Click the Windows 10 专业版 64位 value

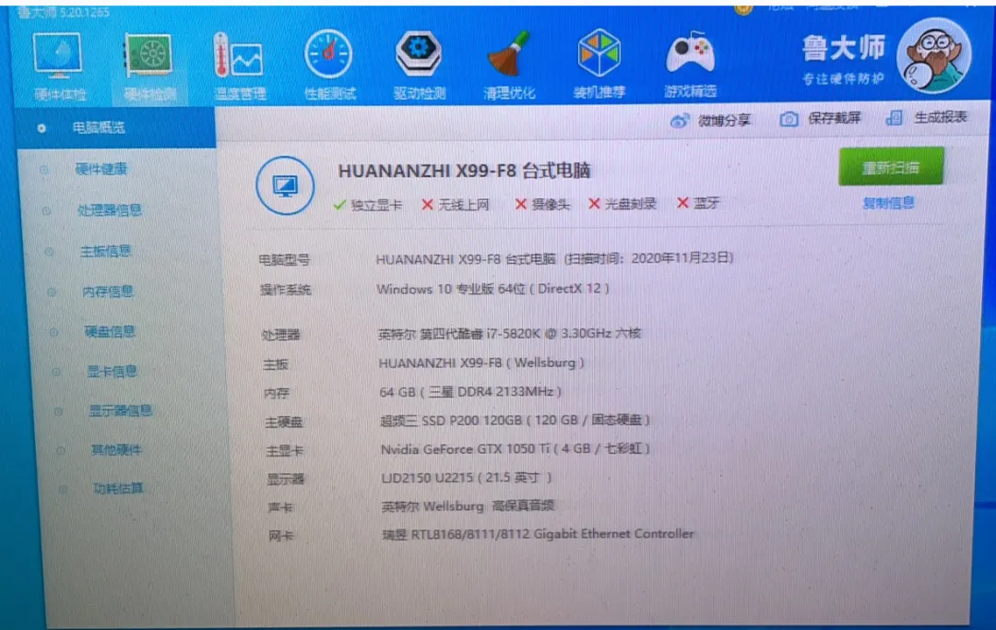pos(492,289)
